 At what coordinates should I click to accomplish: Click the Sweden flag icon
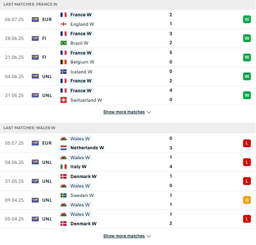pyautogui.click(x=64, y=195)
